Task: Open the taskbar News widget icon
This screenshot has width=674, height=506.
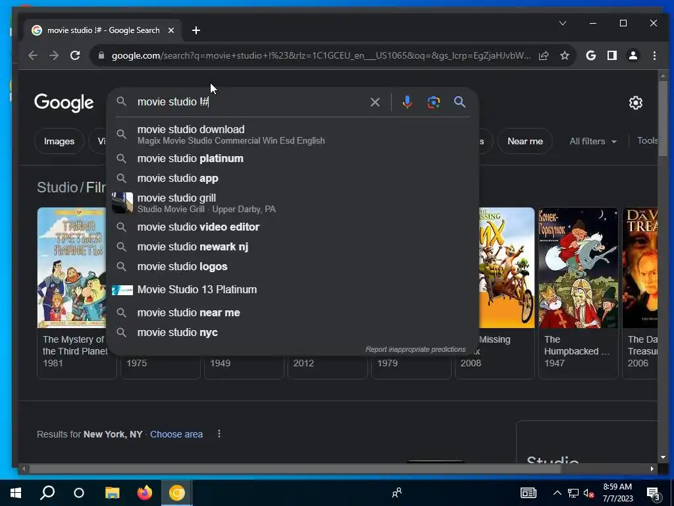Action: click(529, 493)
